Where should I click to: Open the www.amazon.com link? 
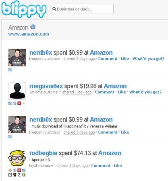[29, 34]
